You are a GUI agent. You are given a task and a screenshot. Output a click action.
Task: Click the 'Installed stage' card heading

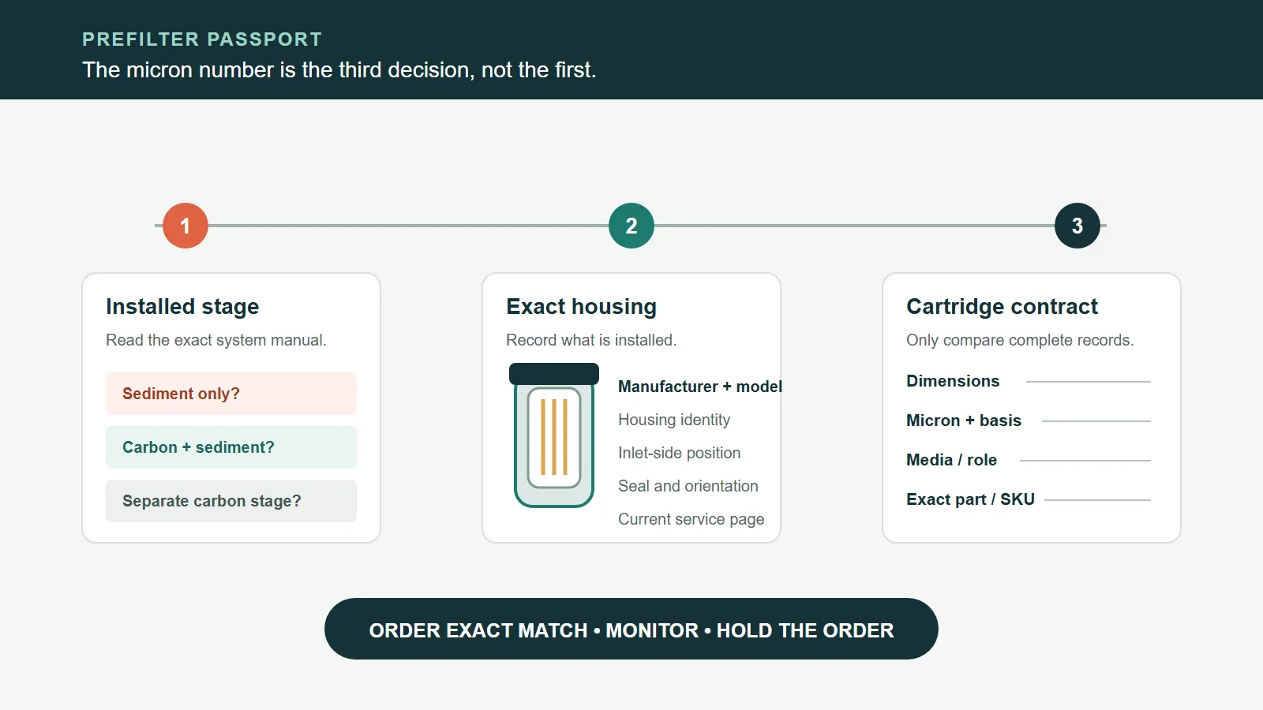[182, 306]
